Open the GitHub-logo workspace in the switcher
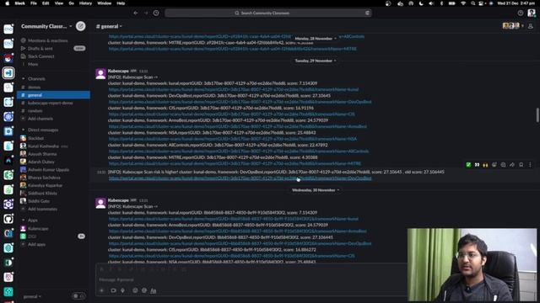 click(8, 219)
